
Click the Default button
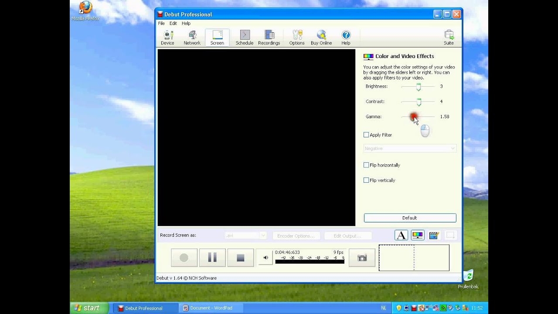(x=410, y=218)
